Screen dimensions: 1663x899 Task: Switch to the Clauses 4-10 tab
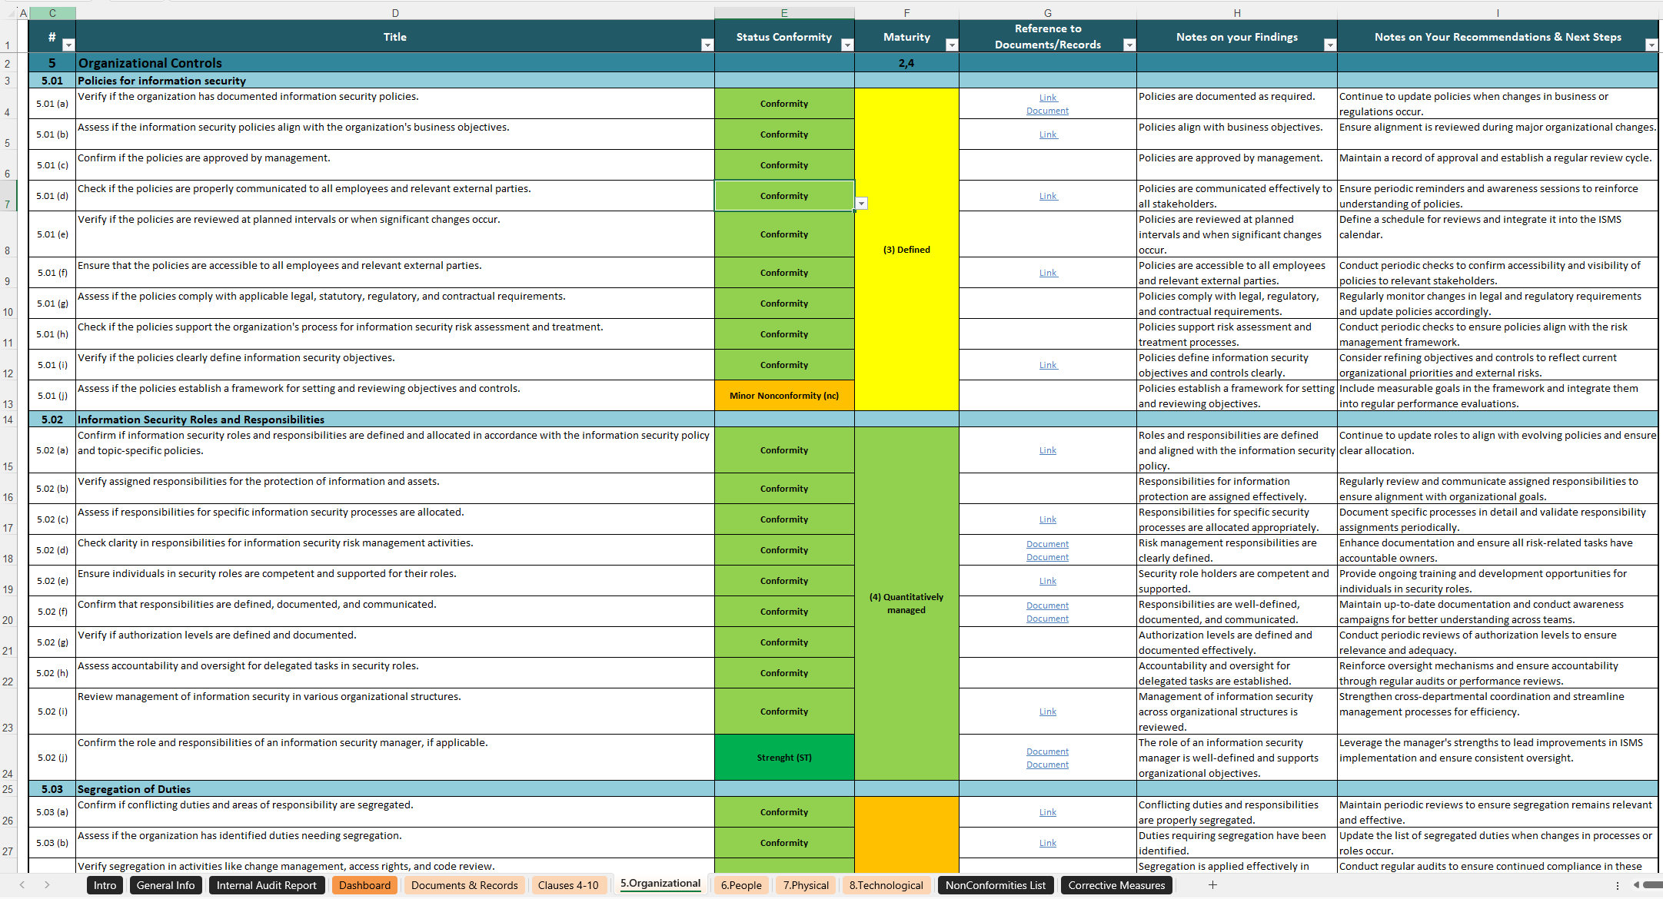(569, 885)
